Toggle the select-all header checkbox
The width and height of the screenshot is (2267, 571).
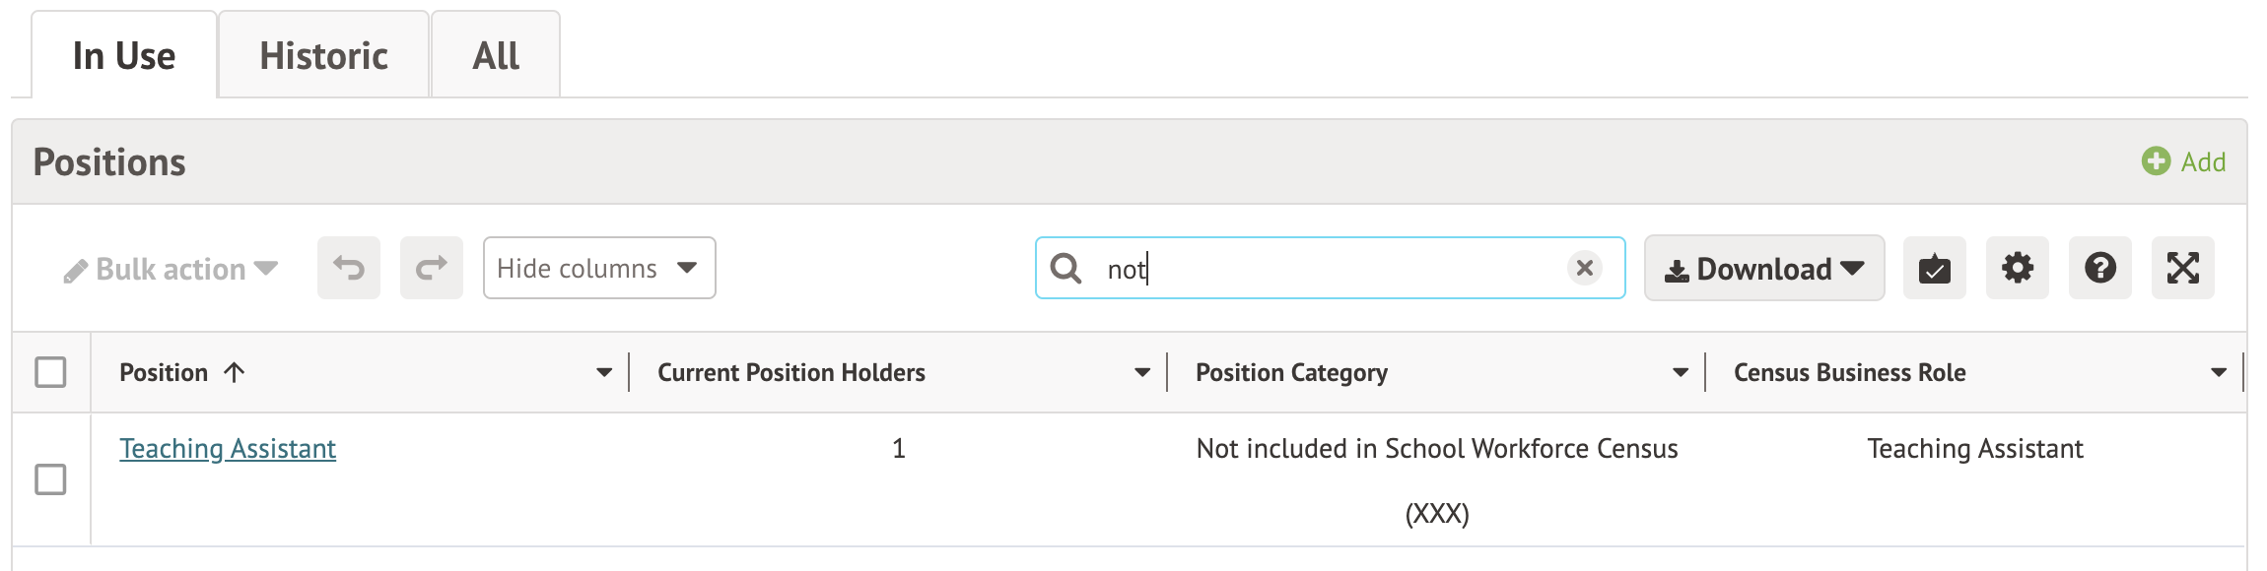tap(50, 372)
